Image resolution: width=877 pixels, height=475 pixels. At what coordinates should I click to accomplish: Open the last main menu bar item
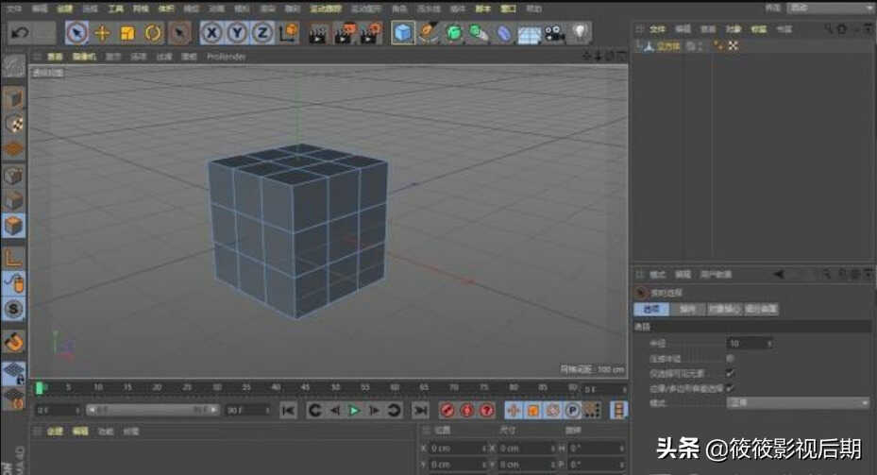tap(534, 8)
